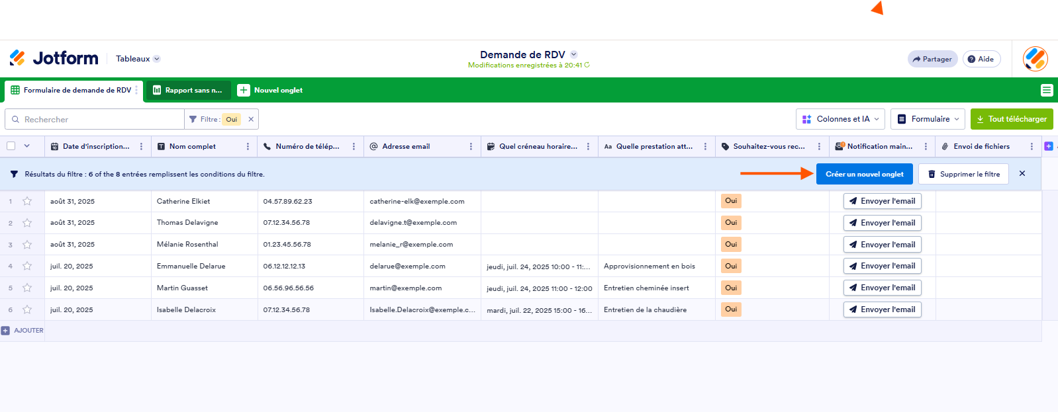Select cell Entretien de la chaudière
Image resolution: width=1058 pixels, height=412 pixels.
657,309
